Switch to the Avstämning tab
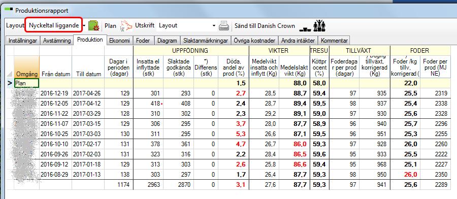 click(57, 41)
